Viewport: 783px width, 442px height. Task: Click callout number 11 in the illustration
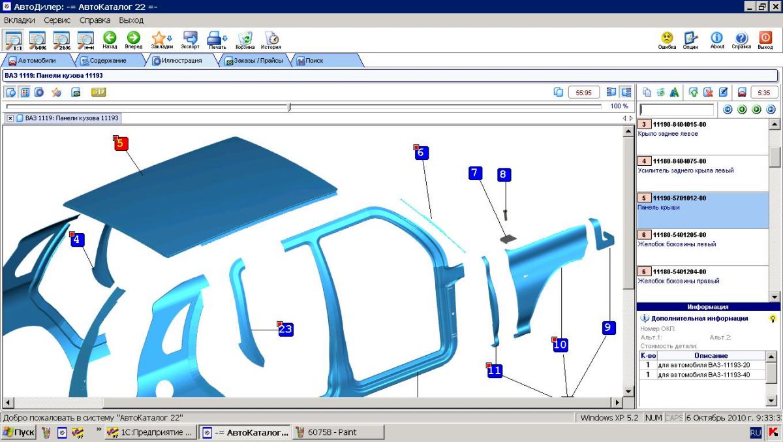point(495,370)
